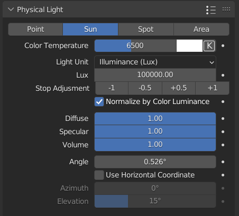This screenshot has height=216, width=239.
Task: Animate the Azimuth property dot
Action: [x=223, y=188]
